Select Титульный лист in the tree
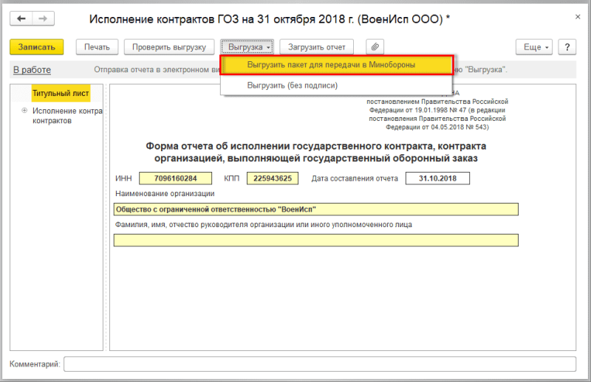 point(61,94)
